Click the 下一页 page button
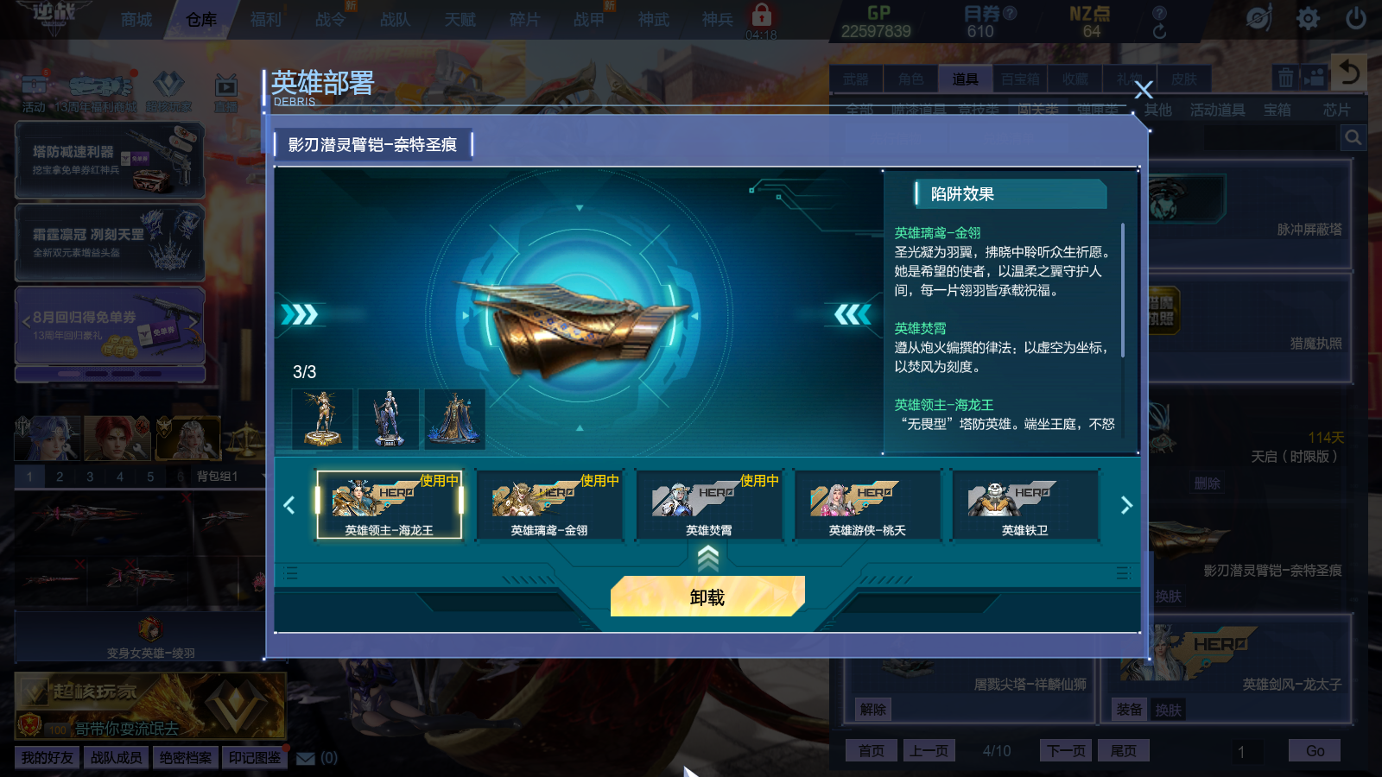The height and width of the screenshot is (777, 1382). point(1066,750)
